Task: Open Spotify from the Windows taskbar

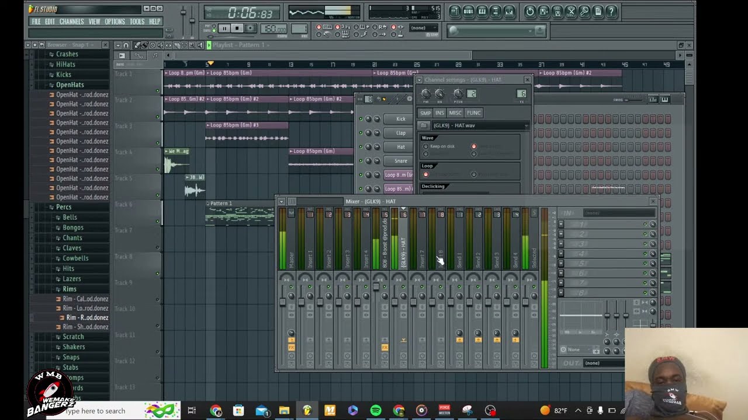Action: coord(376,411)
